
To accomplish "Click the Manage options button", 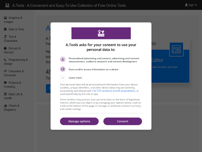I will click(x=79, y=121).
